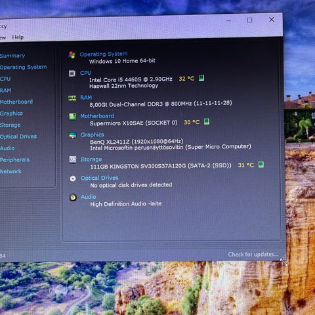Maximize the Speccy window
Viewport: 315px width, 315px height.
point(249,20)
